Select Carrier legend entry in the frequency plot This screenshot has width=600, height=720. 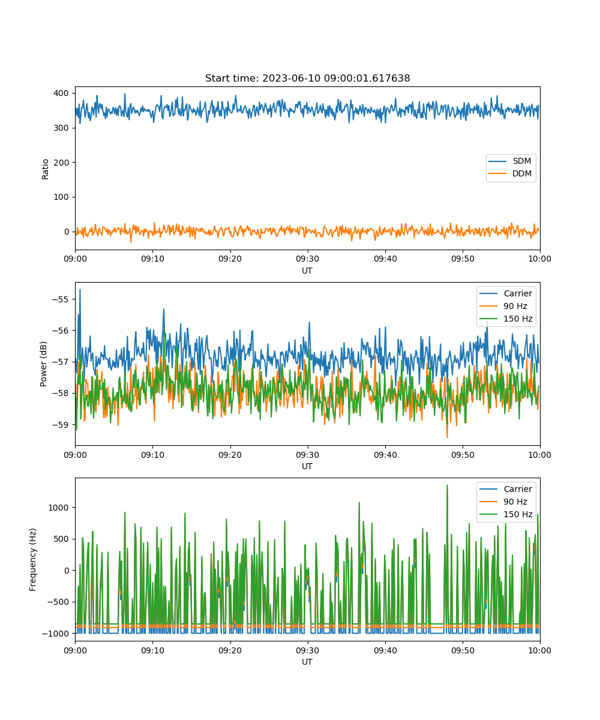(x=506, y=489)
